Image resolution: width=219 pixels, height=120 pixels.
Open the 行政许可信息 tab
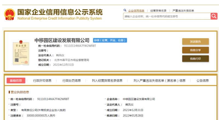tap(42, 80)
